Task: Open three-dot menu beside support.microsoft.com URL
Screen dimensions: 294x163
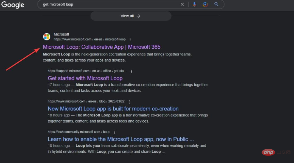Action: point(132,71)
